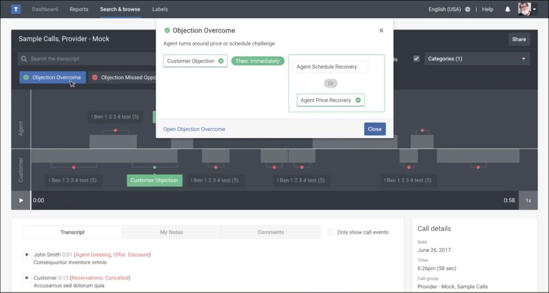Image resolution: width=549 pixels, height=293 pixels.
Task: Click the T logo icon in navbar
Action: coord(16,9)
